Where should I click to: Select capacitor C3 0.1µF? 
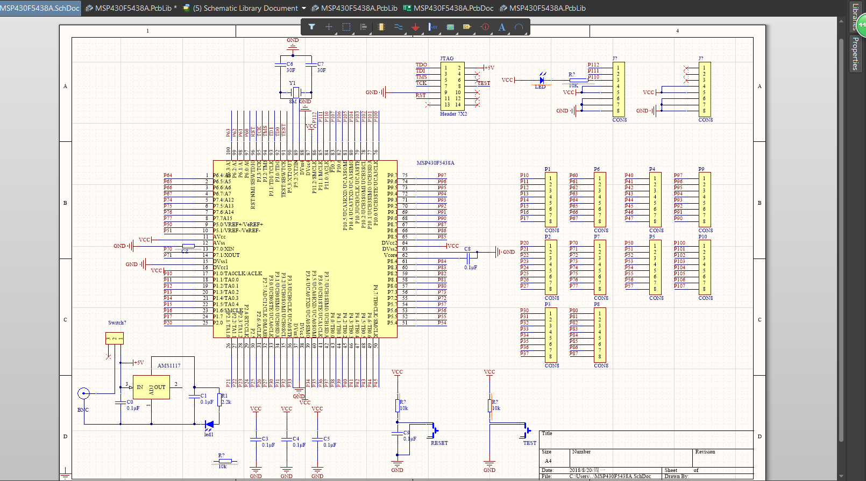(255, 439)
